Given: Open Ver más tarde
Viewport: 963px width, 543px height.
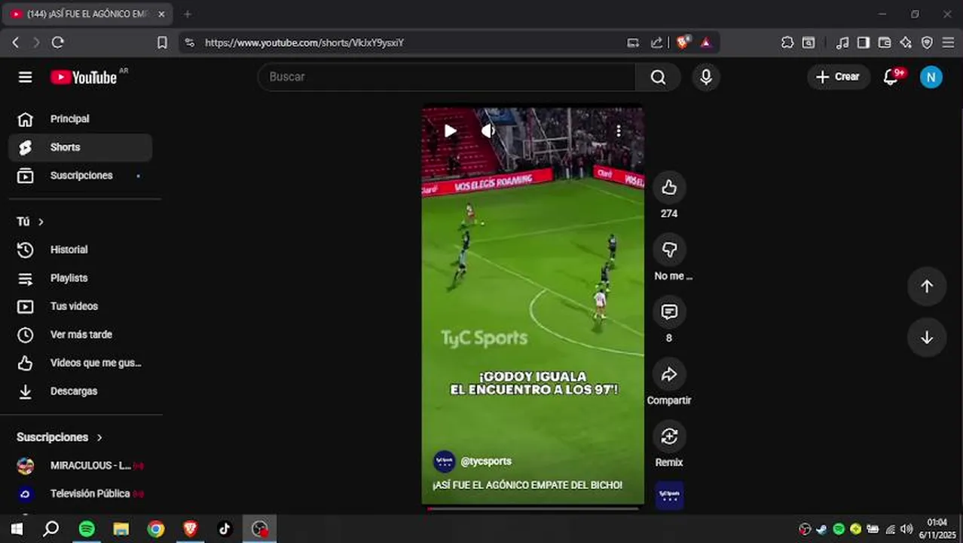Looking at the screenshot, I should click(x=81, y=335).
